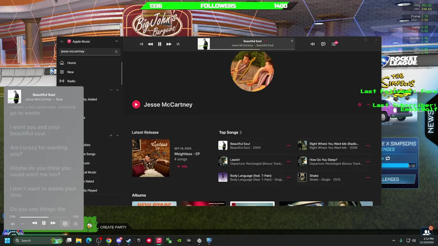Go back with the Apple Music back arrow

click(x=62, y=41)
